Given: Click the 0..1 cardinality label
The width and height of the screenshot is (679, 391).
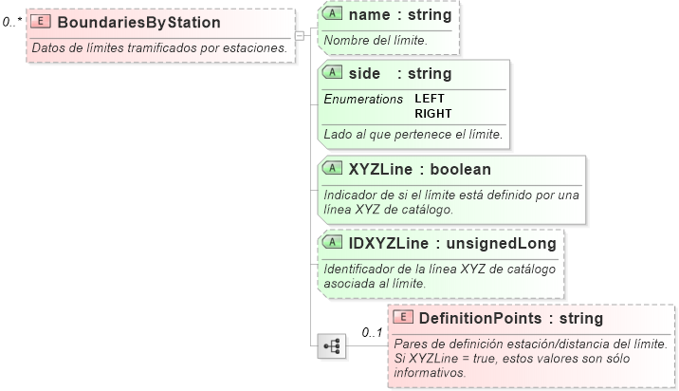Looking at the screenshot, I should point(373,333).
